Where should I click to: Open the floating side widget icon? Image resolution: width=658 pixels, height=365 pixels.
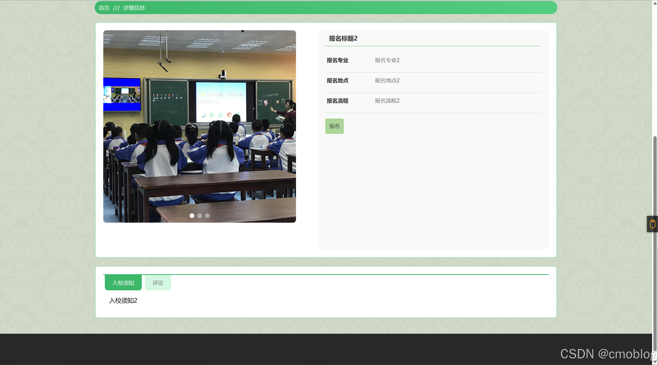click(652, 224)
